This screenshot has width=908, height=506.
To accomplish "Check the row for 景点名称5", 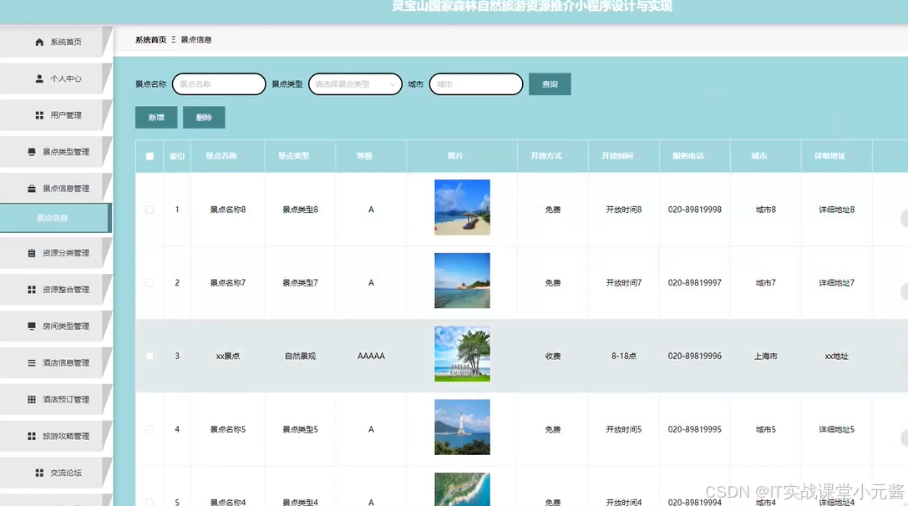I will tap(150, 429).
